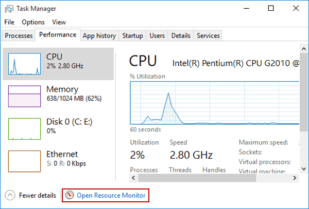Go to the Startup tab

(x=132, y=35)
